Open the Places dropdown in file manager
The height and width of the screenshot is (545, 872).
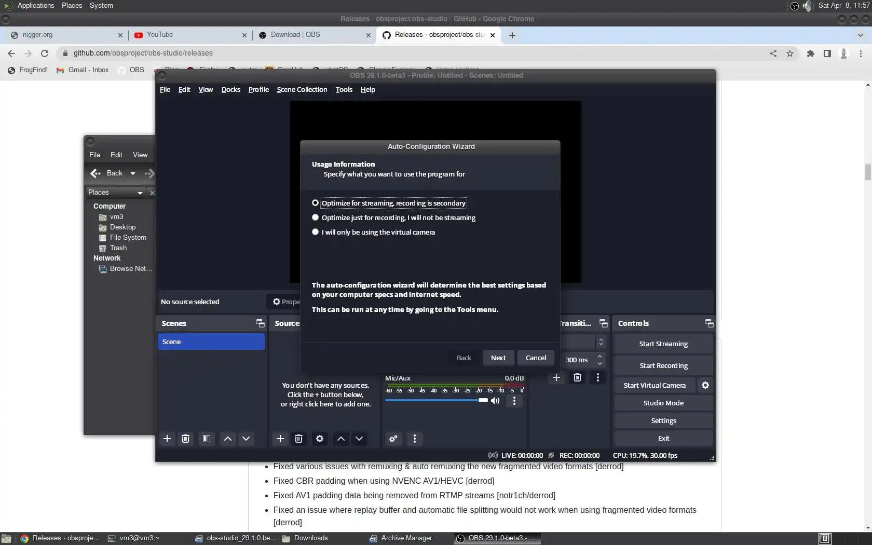[115, 193]
